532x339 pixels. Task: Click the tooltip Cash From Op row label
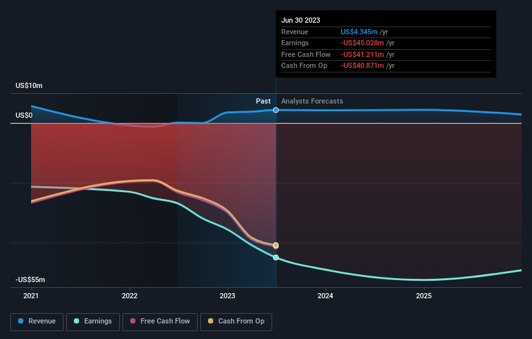point(305,66)
